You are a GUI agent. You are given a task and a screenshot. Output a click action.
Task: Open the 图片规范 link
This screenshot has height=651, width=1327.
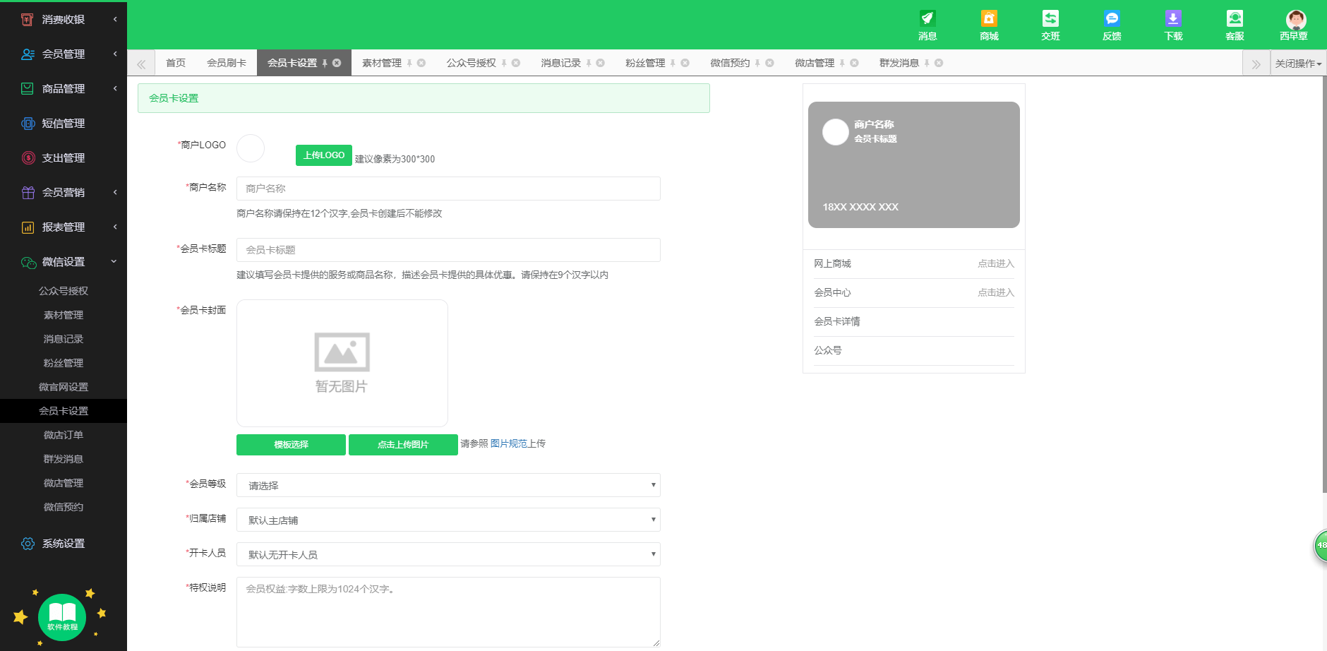508,443
